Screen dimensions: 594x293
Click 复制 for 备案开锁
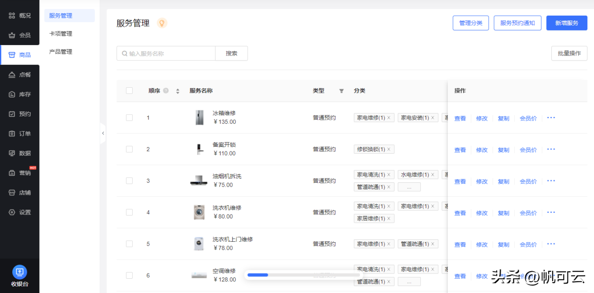click(504, 150)
